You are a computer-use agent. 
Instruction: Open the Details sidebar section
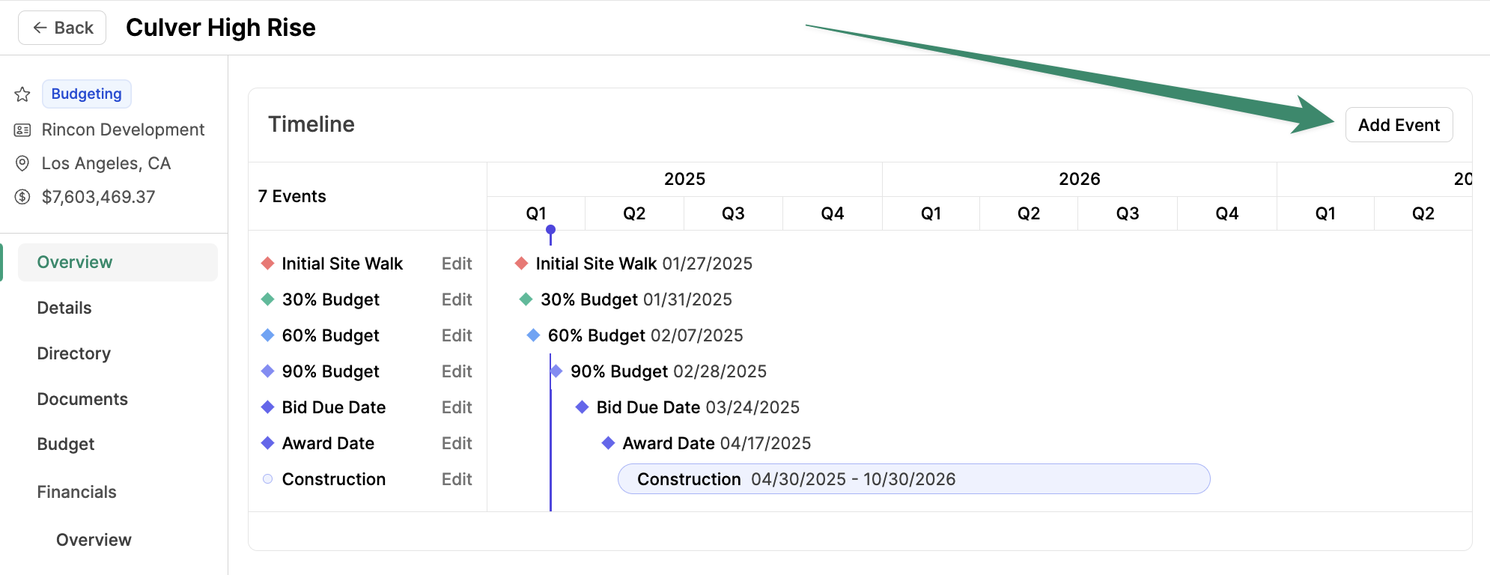(x=64, y=308)
